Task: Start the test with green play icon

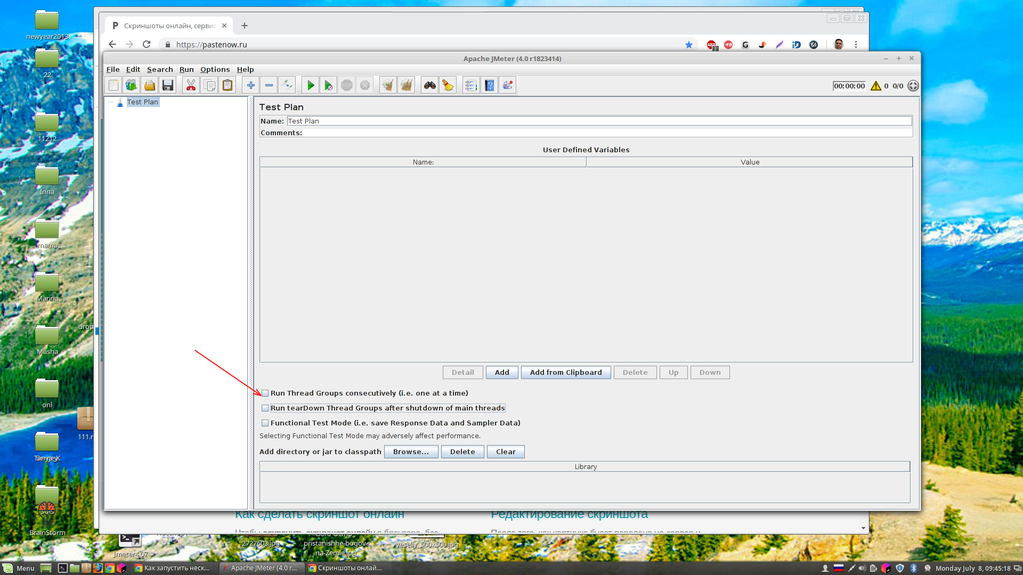Action: [311, 85]
